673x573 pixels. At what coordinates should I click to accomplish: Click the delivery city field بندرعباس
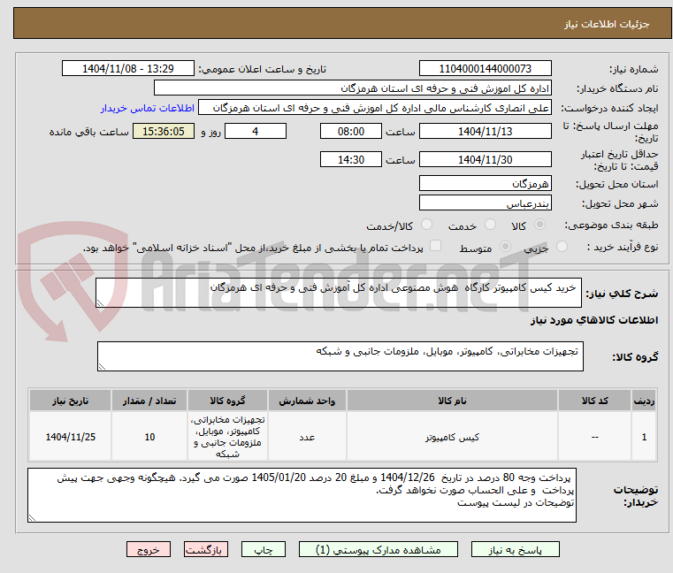tap(485, 203)
